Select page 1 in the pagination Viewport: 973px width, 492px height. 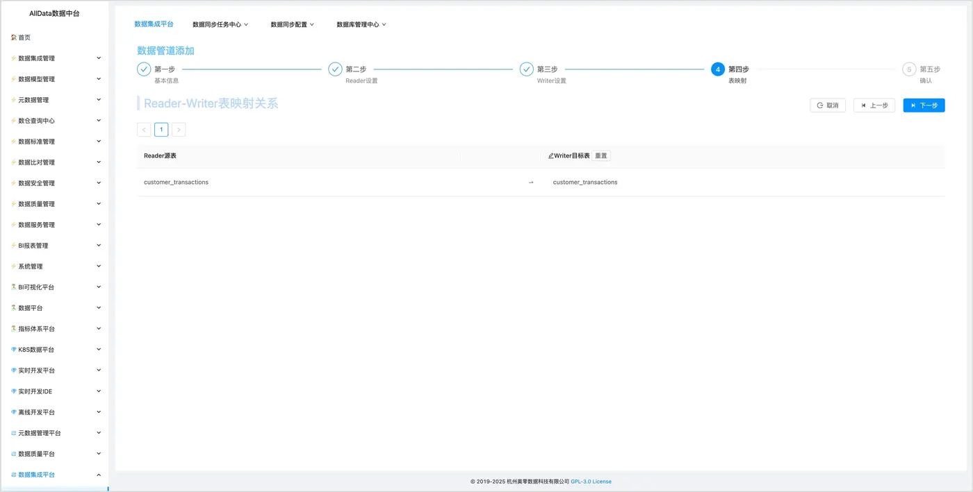click(x=161, y=130)
